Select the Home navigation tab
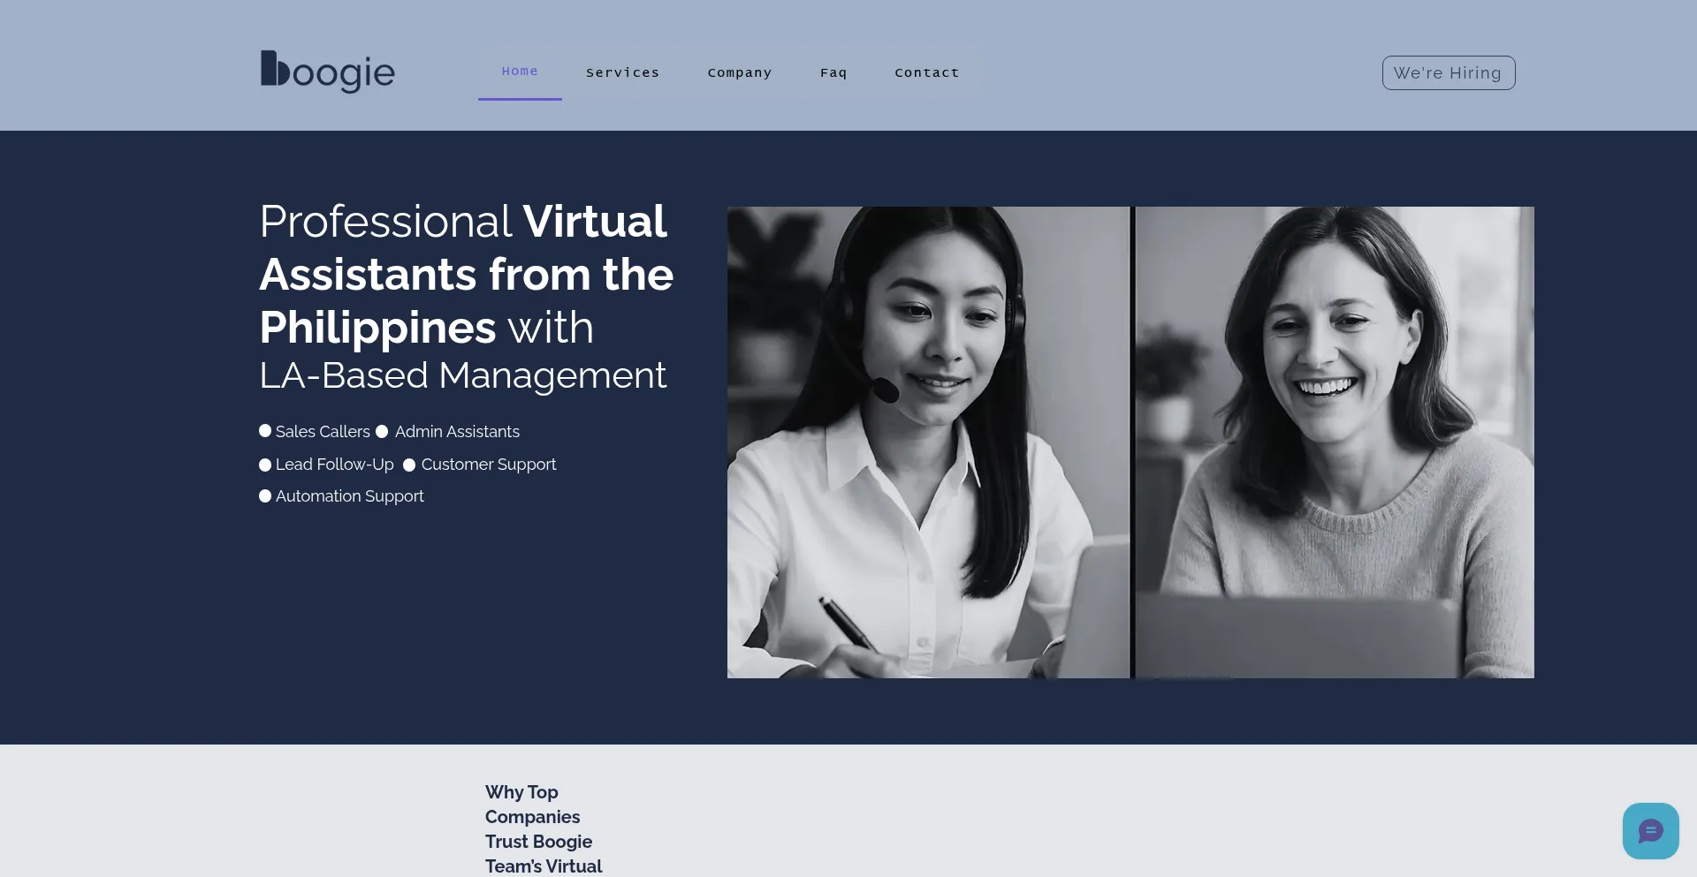1697x877 pixels. (x=520, y=72)
